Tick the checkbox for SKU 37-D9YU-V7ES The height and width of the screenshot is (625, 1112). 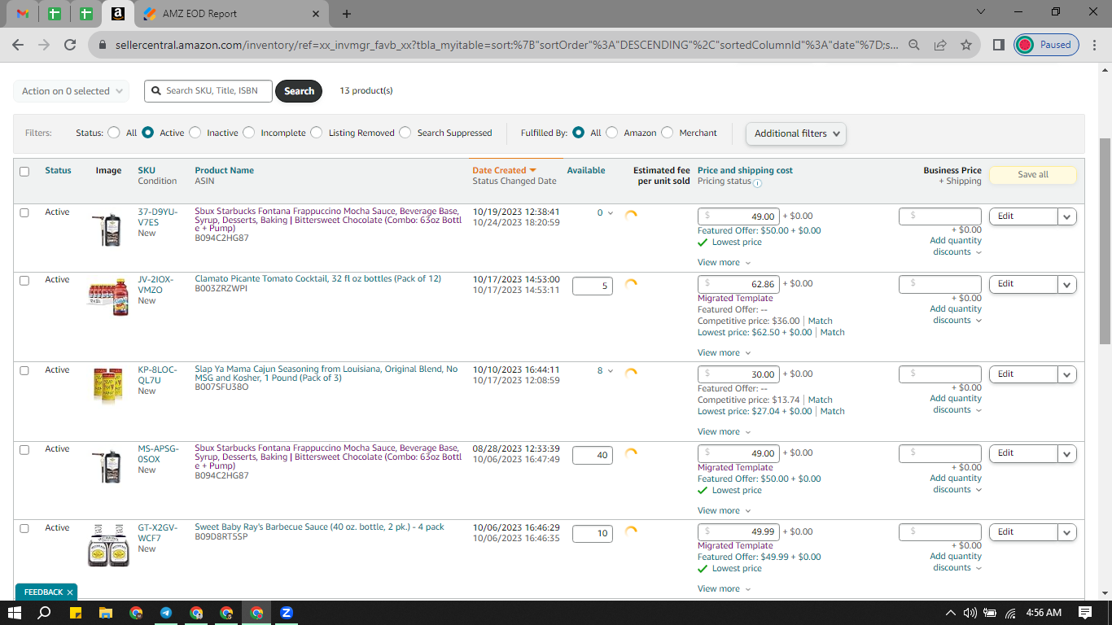[24, 212]
